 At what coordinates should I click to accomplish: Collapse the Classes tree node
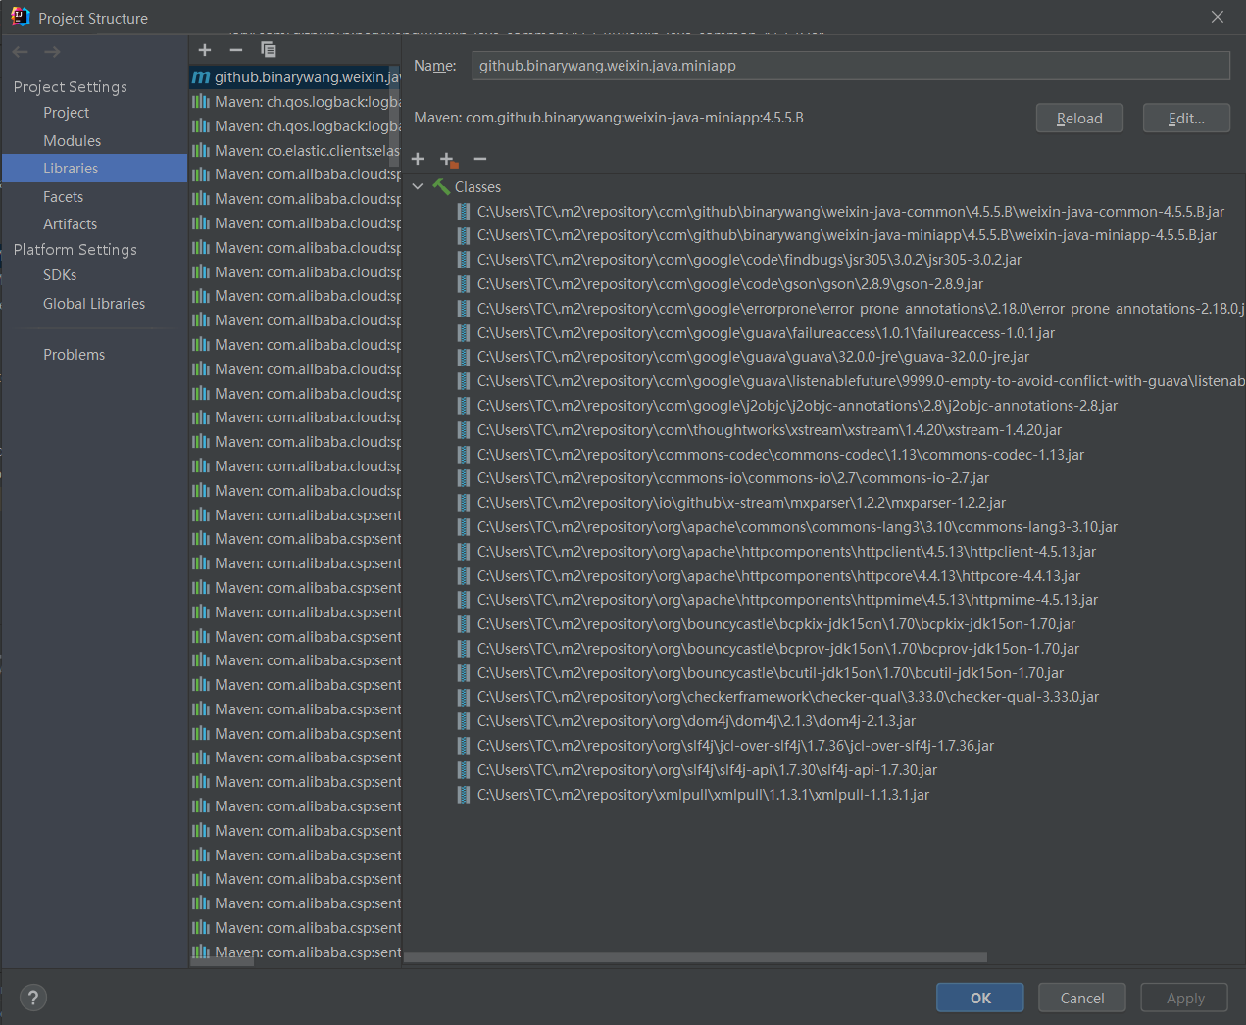click(419, 186)
